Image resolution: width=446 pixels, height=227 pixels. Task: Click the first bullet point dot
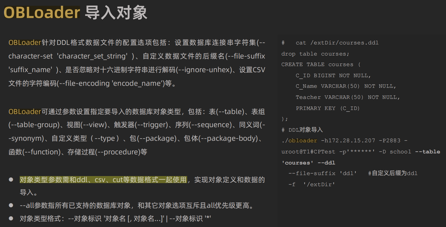pyautogui.click(x=11, y=180)
